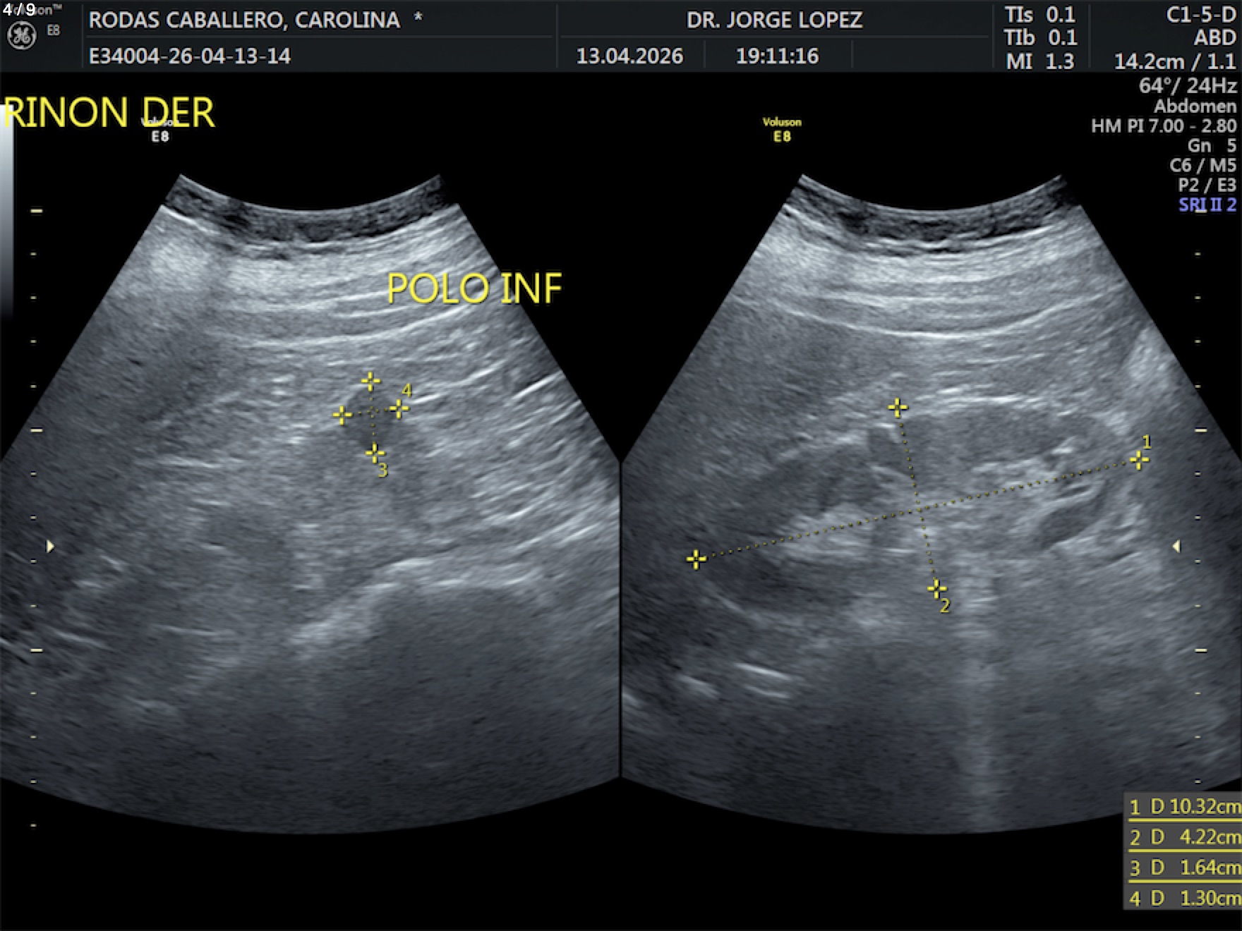The width and height of the screenshot is (1242, 931).
Task: Click the RINON DER annotation text
Action: click(x=109, y=114)
